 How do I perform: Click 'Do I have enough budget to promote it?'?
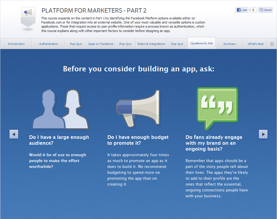pos(138,140)
